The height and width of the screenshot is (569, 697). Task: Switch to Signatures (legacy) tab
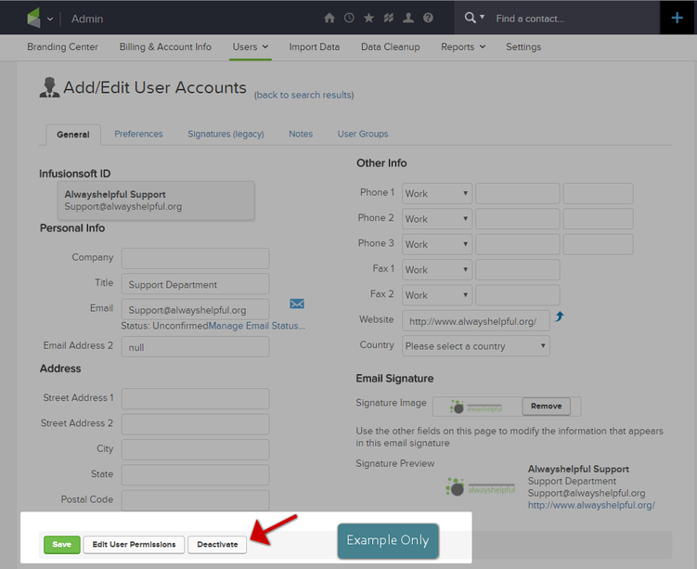click(x=226, y=134)
